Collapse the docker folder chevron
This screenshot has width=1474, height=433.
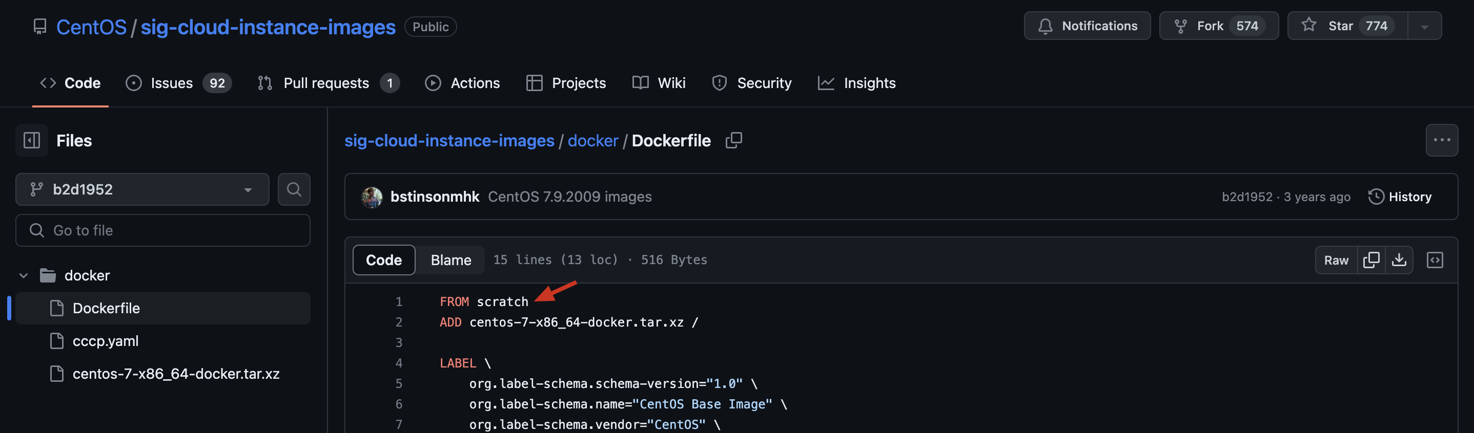point(24,275)
